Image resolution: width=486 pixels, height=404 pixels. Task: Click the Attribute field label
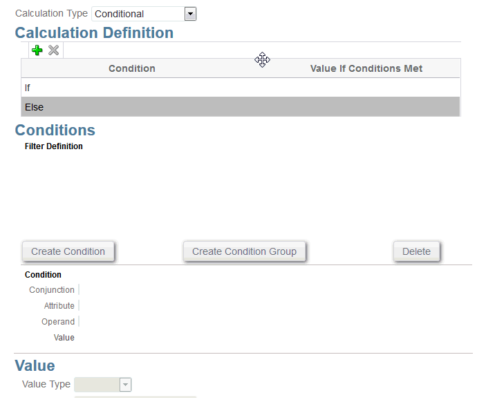coord(59,306)
